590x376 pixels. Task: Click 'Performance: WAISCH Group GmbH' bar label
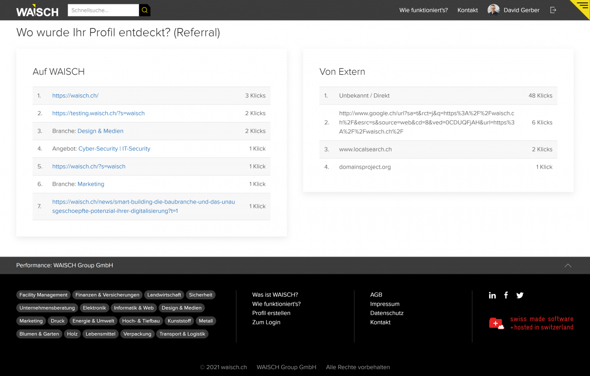click(x=64, y=265)
